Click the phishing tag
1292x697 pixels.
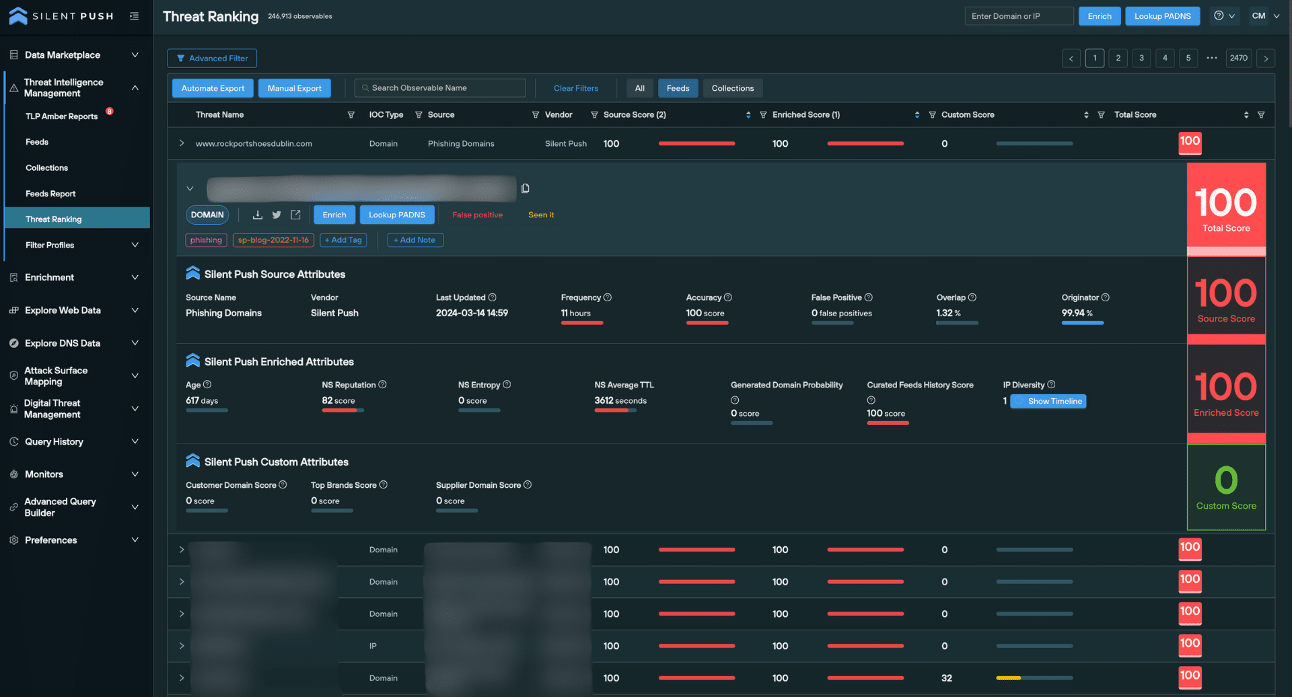[206, 240]
